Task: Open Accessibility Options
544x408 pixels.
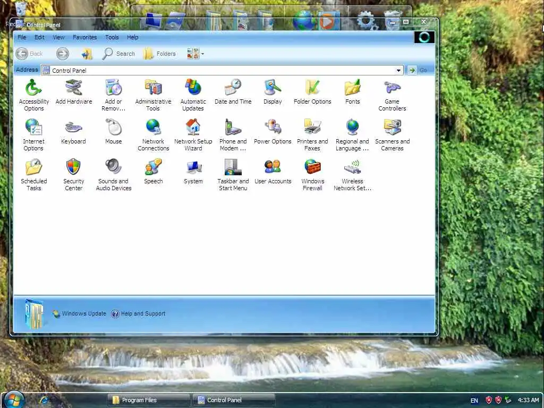Action: 33,95
